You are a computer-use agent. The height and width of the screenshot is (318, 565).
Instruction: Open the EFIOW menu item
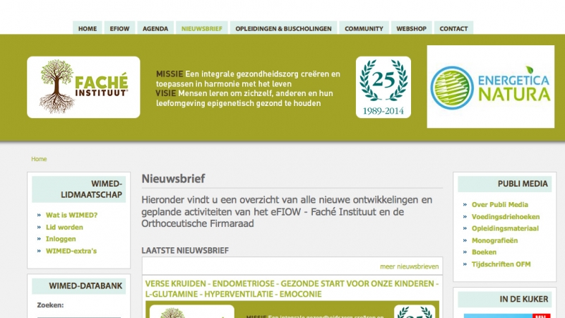point(120,29)
